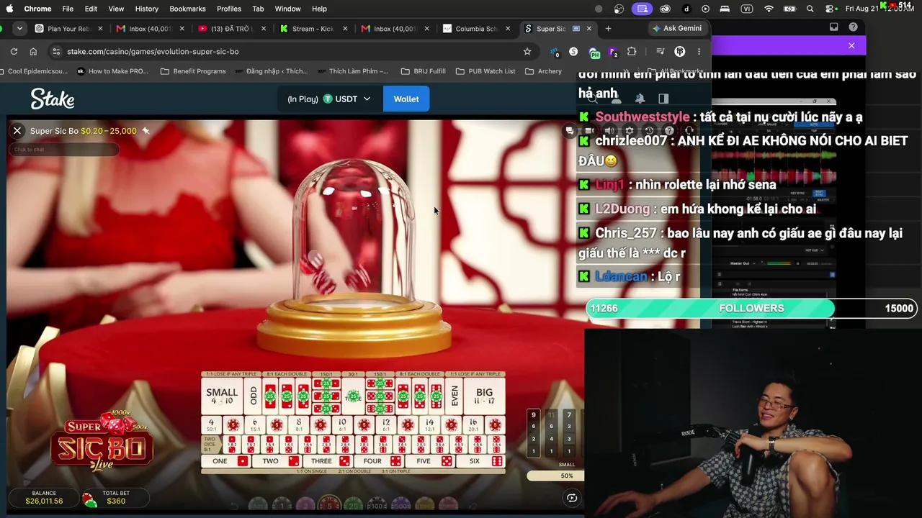Image resolution: width=922 pixels, height=518 pixels.
Task: Open the Wallet
Action: click(x=406, y=99)
